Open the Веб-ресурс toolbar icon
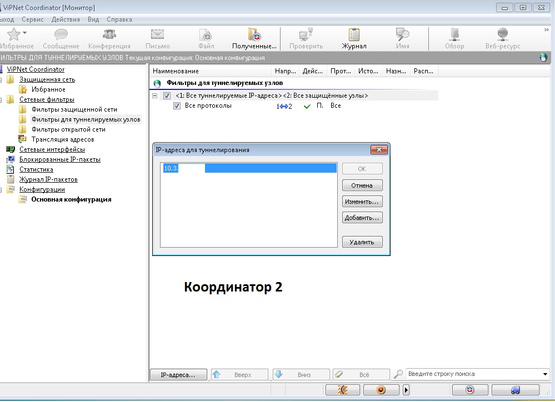 (x=503, y=34)
